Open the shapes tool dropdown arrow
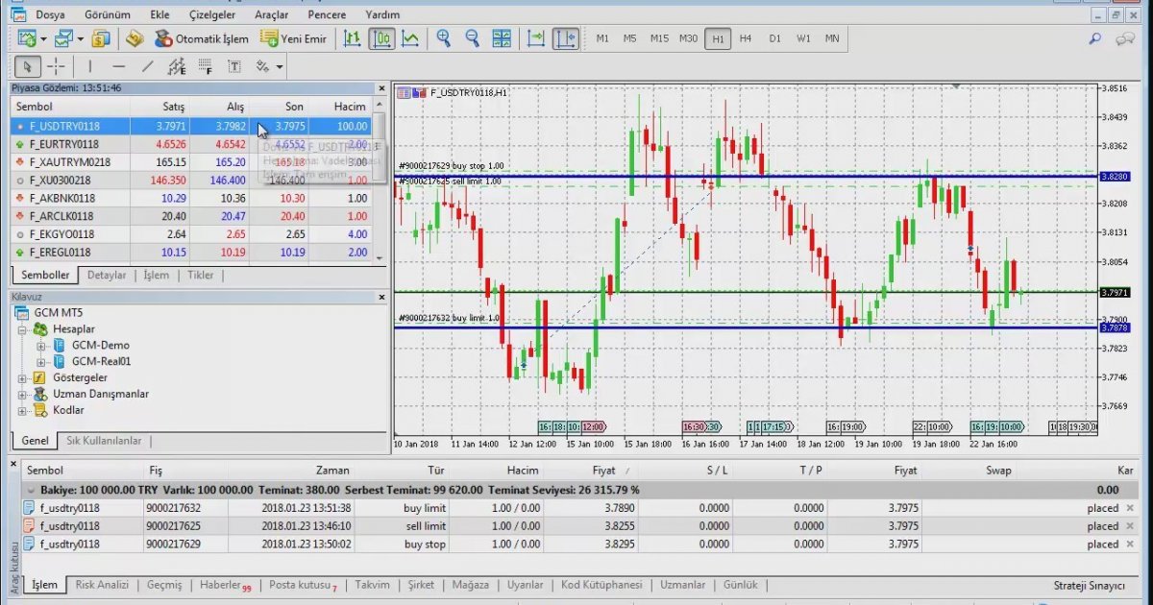 point(280,67)
